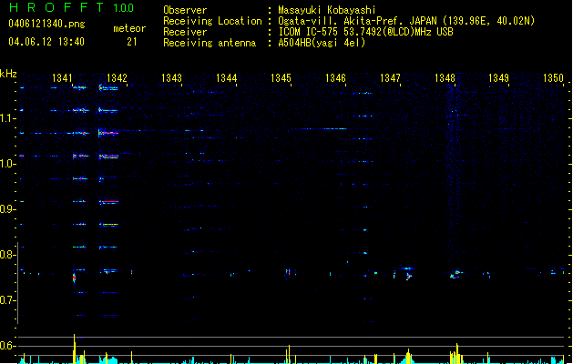Click the tallest yellow power spike after 1341

tap(74, 349)
